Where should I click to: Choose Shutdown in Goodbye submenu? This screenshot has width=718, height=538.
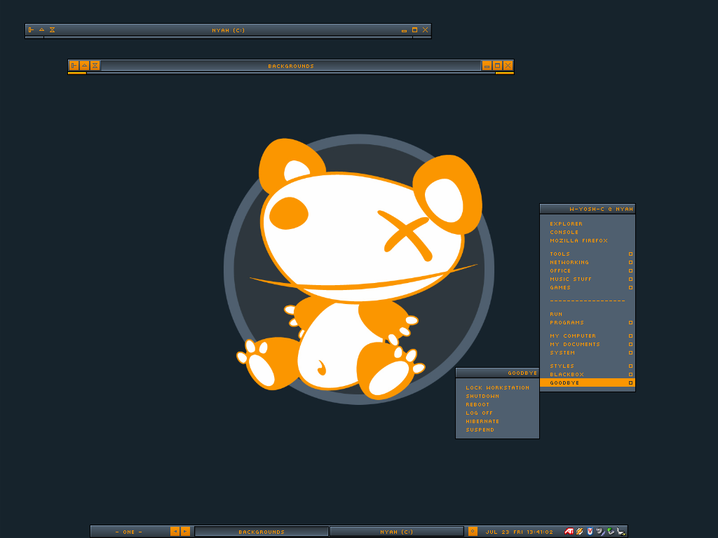coord(497,396)
